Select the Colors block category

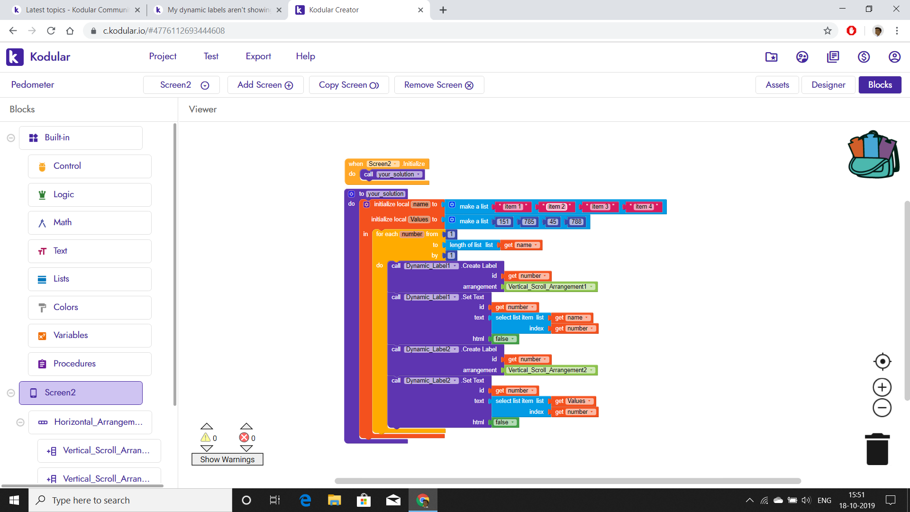point(65,307)
